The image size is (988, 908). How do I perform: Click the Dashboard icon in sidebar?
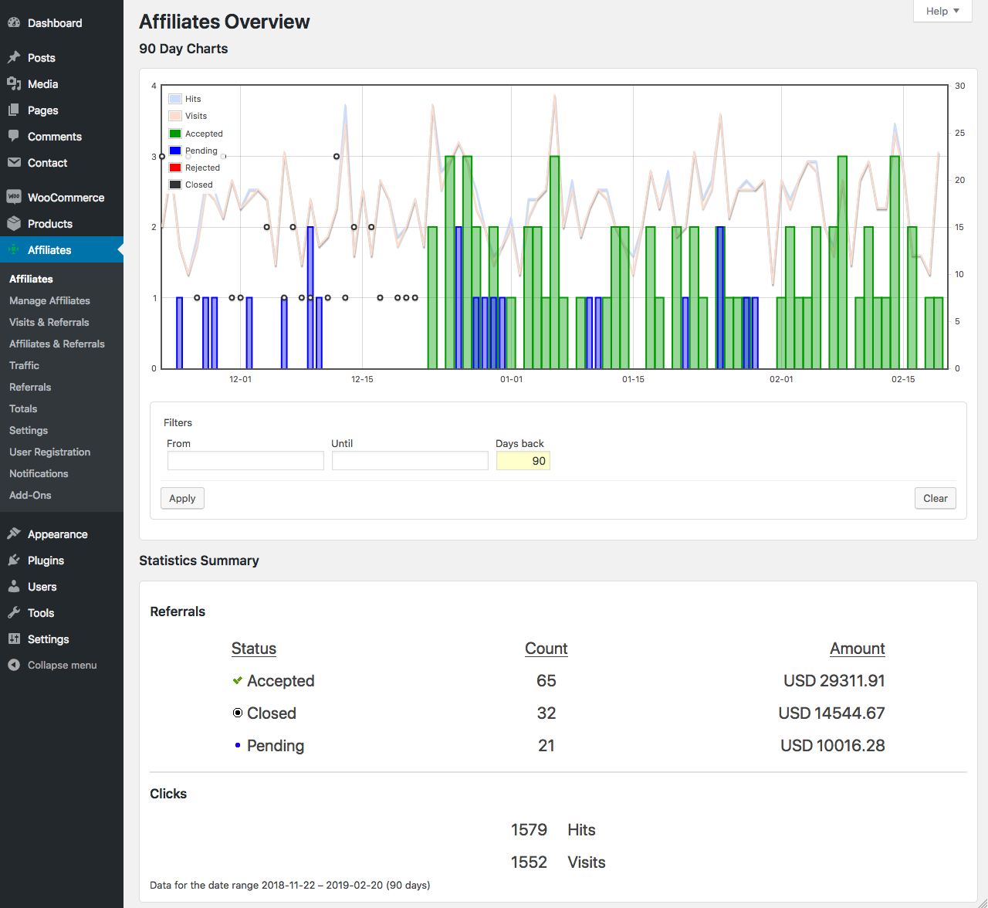point(14,23)
